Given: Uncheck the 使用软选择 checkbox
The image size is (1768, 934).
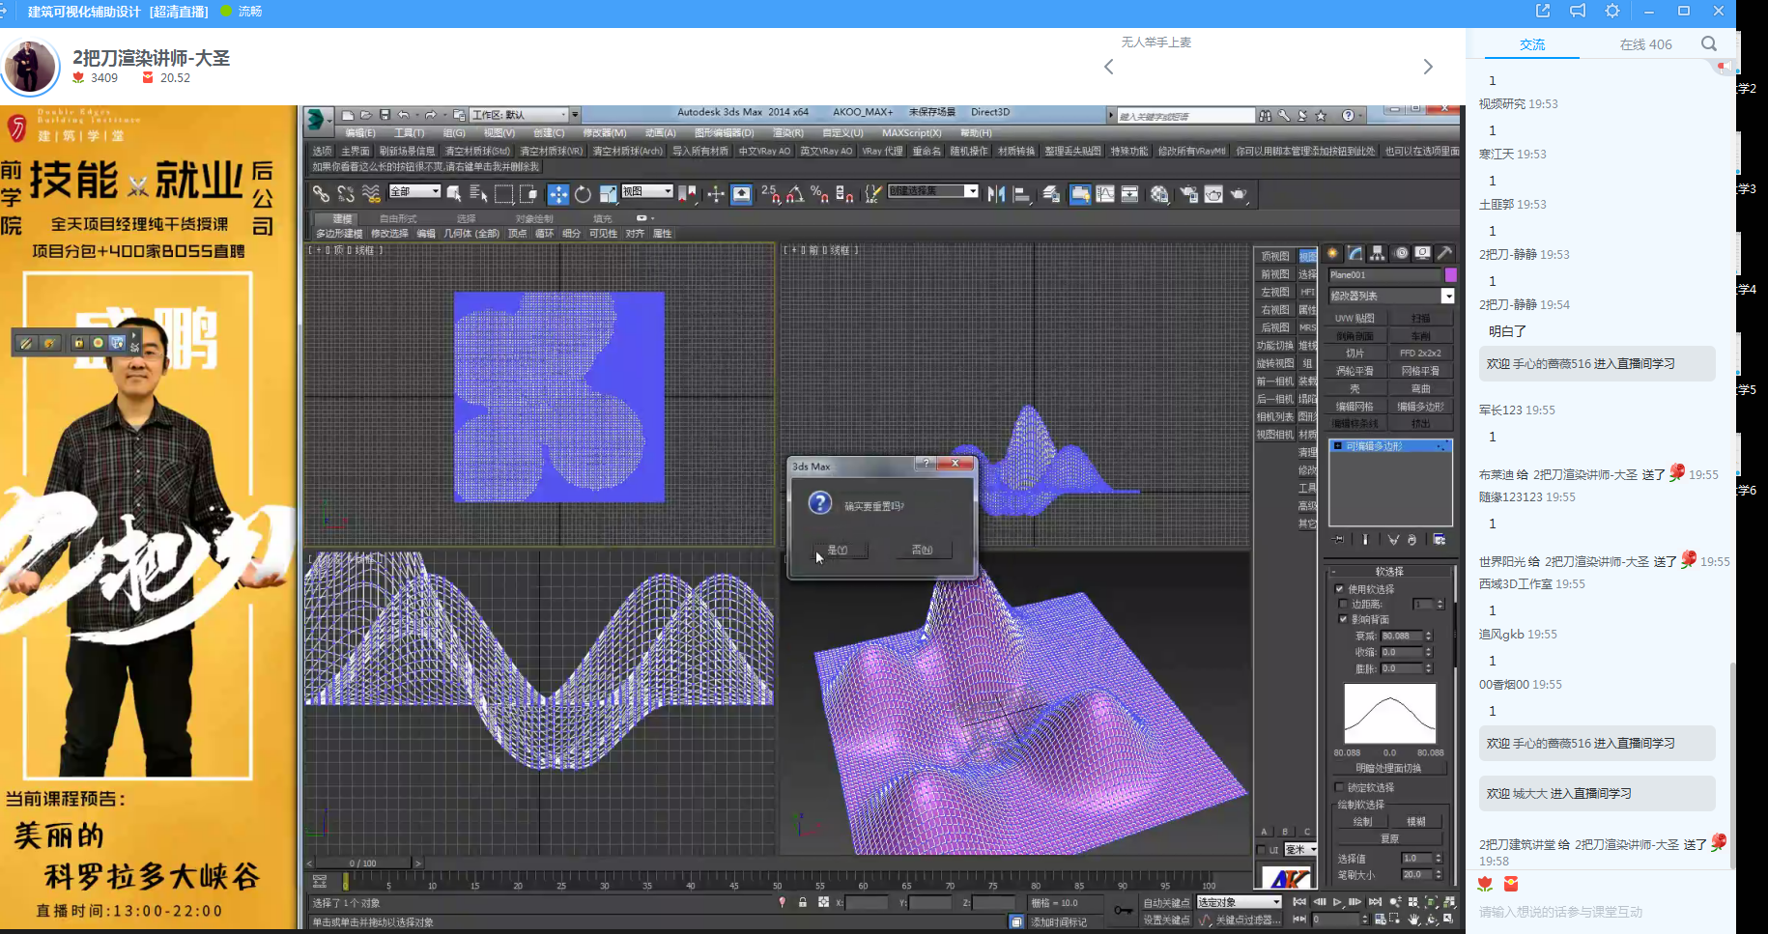Looking at the screenshot, I should [x=1340, y=588].
